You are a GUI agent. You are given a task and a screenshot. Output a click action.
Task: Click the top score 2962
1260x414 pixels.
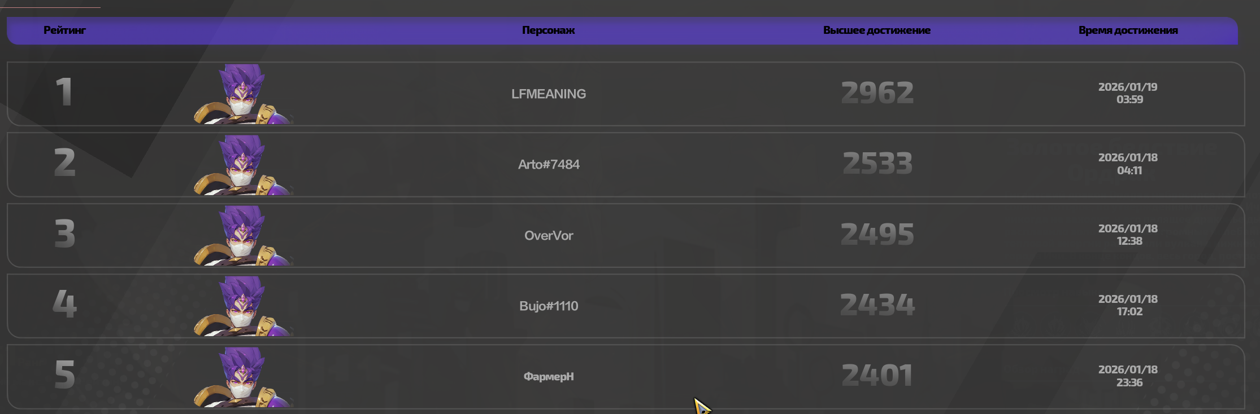point(877,93)
